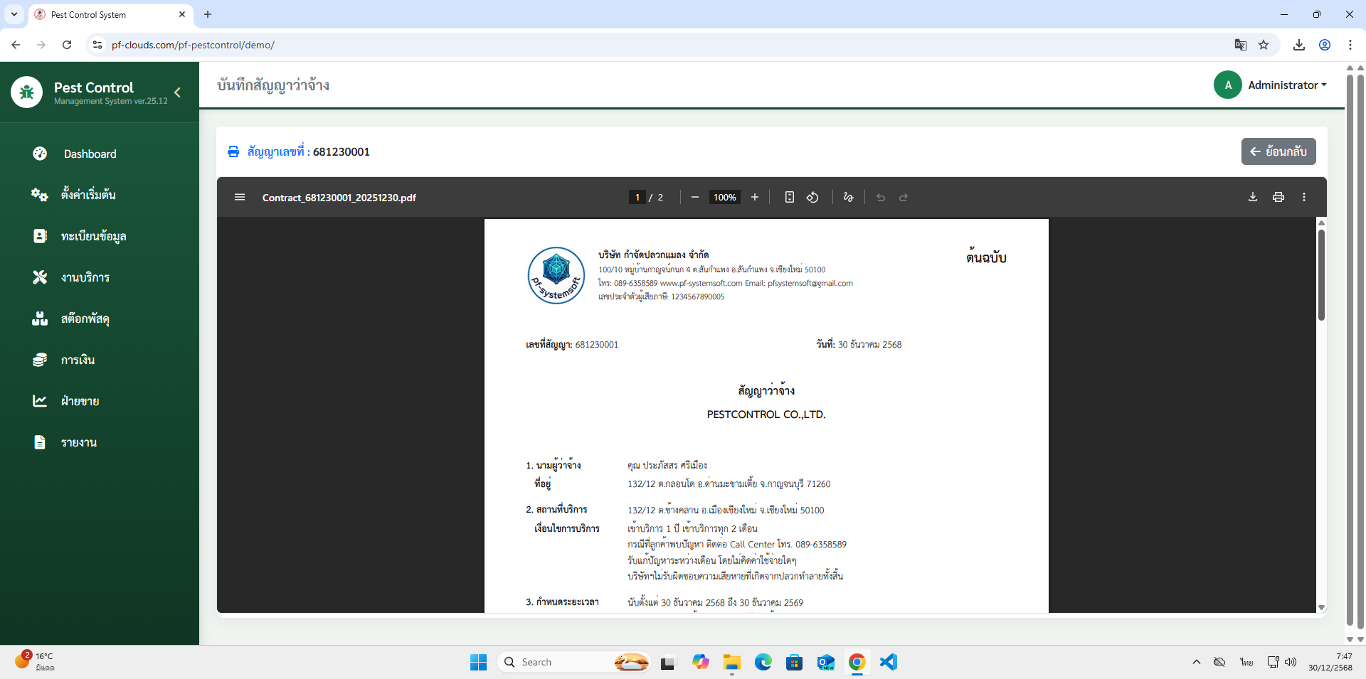Open the Administrator account dropdown
This screenshot has height=679, width=1366.
pos(1286,85)
